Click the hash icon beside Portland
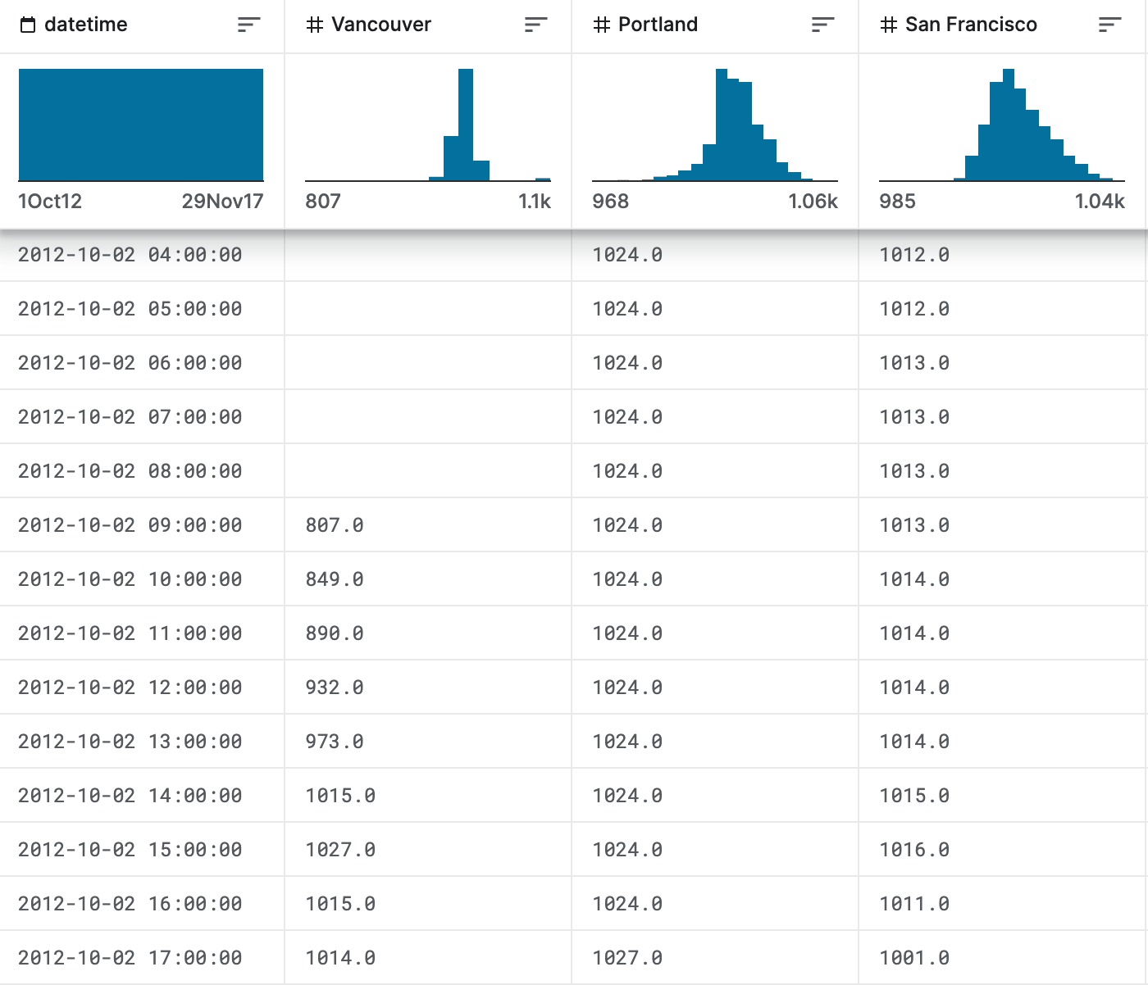1148x985 pixels. (602, 25)
